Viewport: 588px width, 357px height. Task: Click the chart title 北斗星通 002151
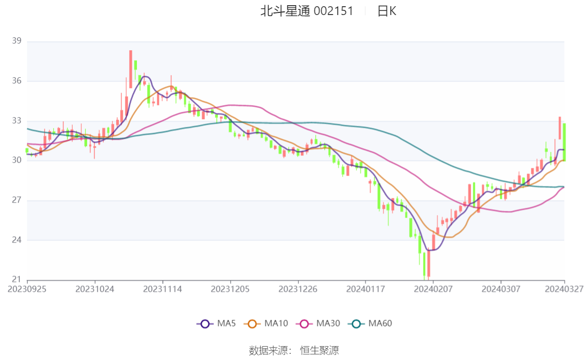(306, 11)
